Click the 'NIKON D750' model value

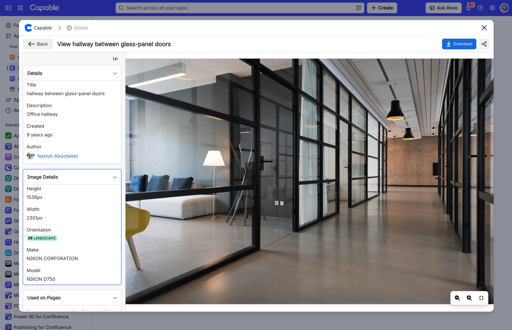pyautogui.click(x=41, y=279)
